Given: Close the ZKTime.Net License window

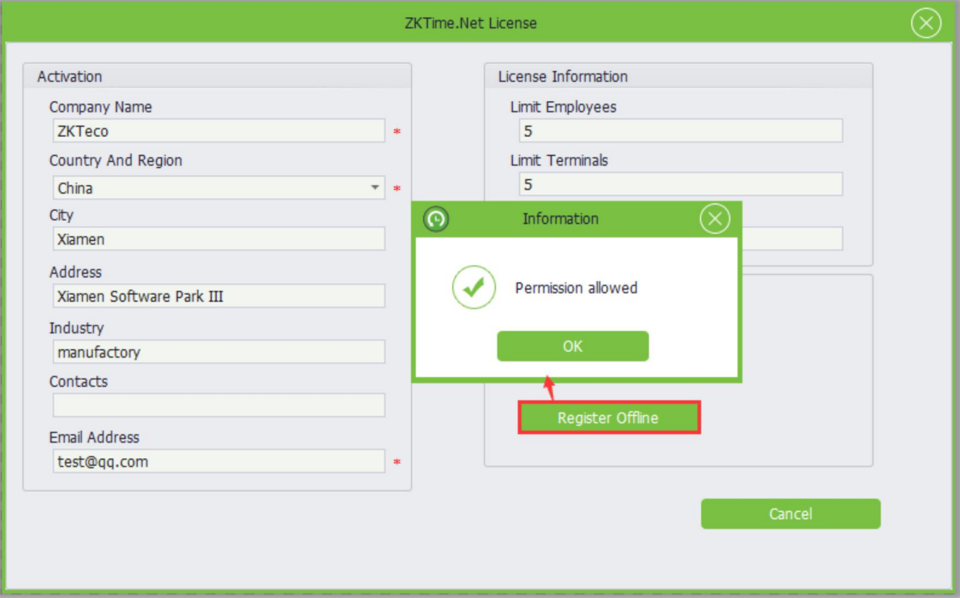Looking at the screenshot, I should [925, 23].
